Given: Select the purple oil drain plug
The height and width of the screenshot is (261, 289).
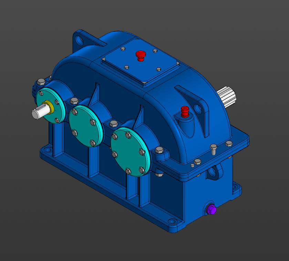Looking at the screenshot, I should [x=211, y=209].
